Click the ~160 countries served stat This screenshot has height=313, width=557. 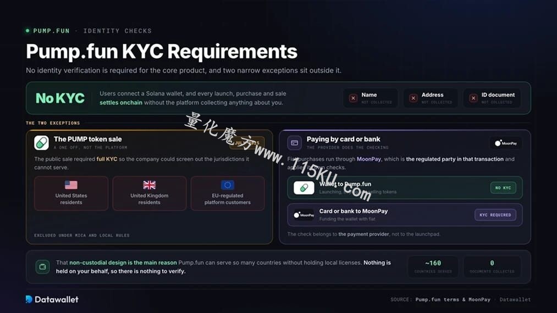pos(433,267)
